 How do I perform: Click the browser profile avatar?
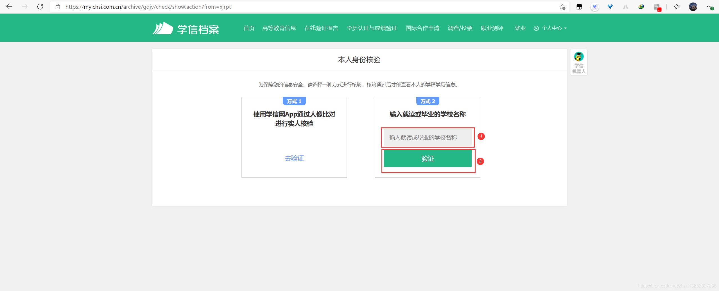point(693,6)
